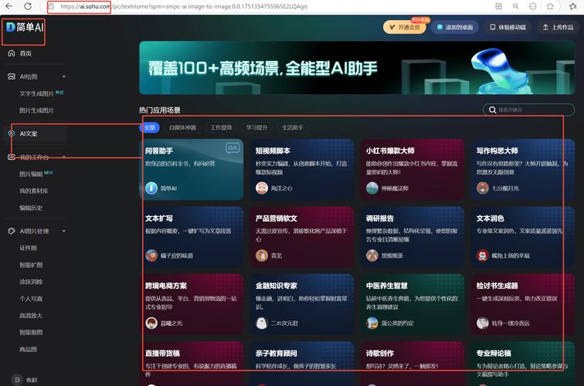The image size is (584, 386).
Task: Open 编辑历史 in the sidebar
Action: pos(31,208)
